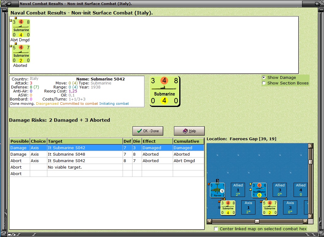
Task: Click the large Submarine 5042 unit counter
Action: (x=165, y=91)
